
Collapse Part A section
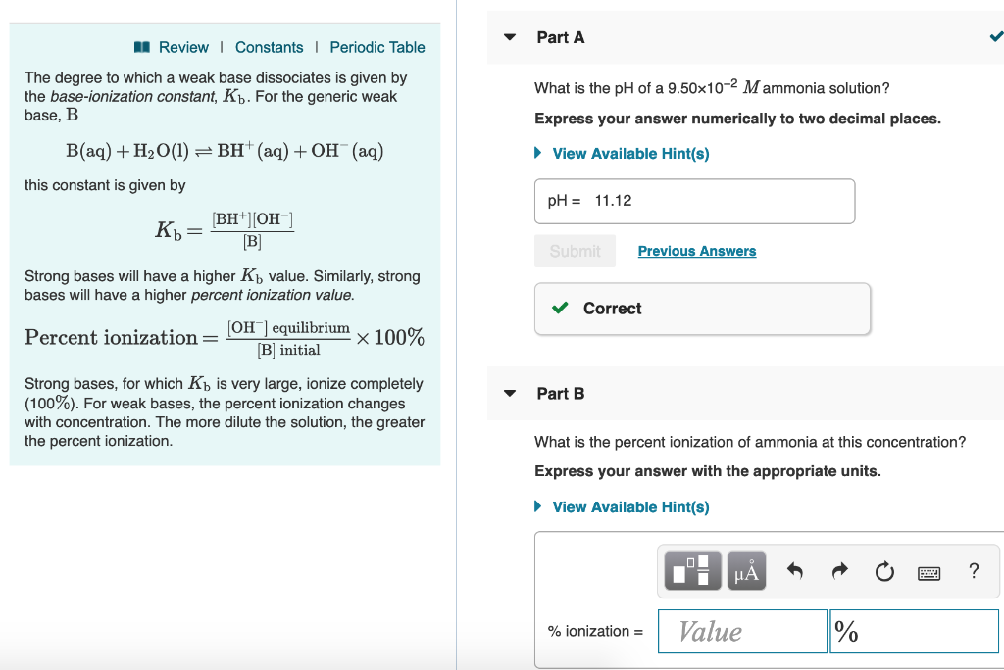click(x=509, y=36)
